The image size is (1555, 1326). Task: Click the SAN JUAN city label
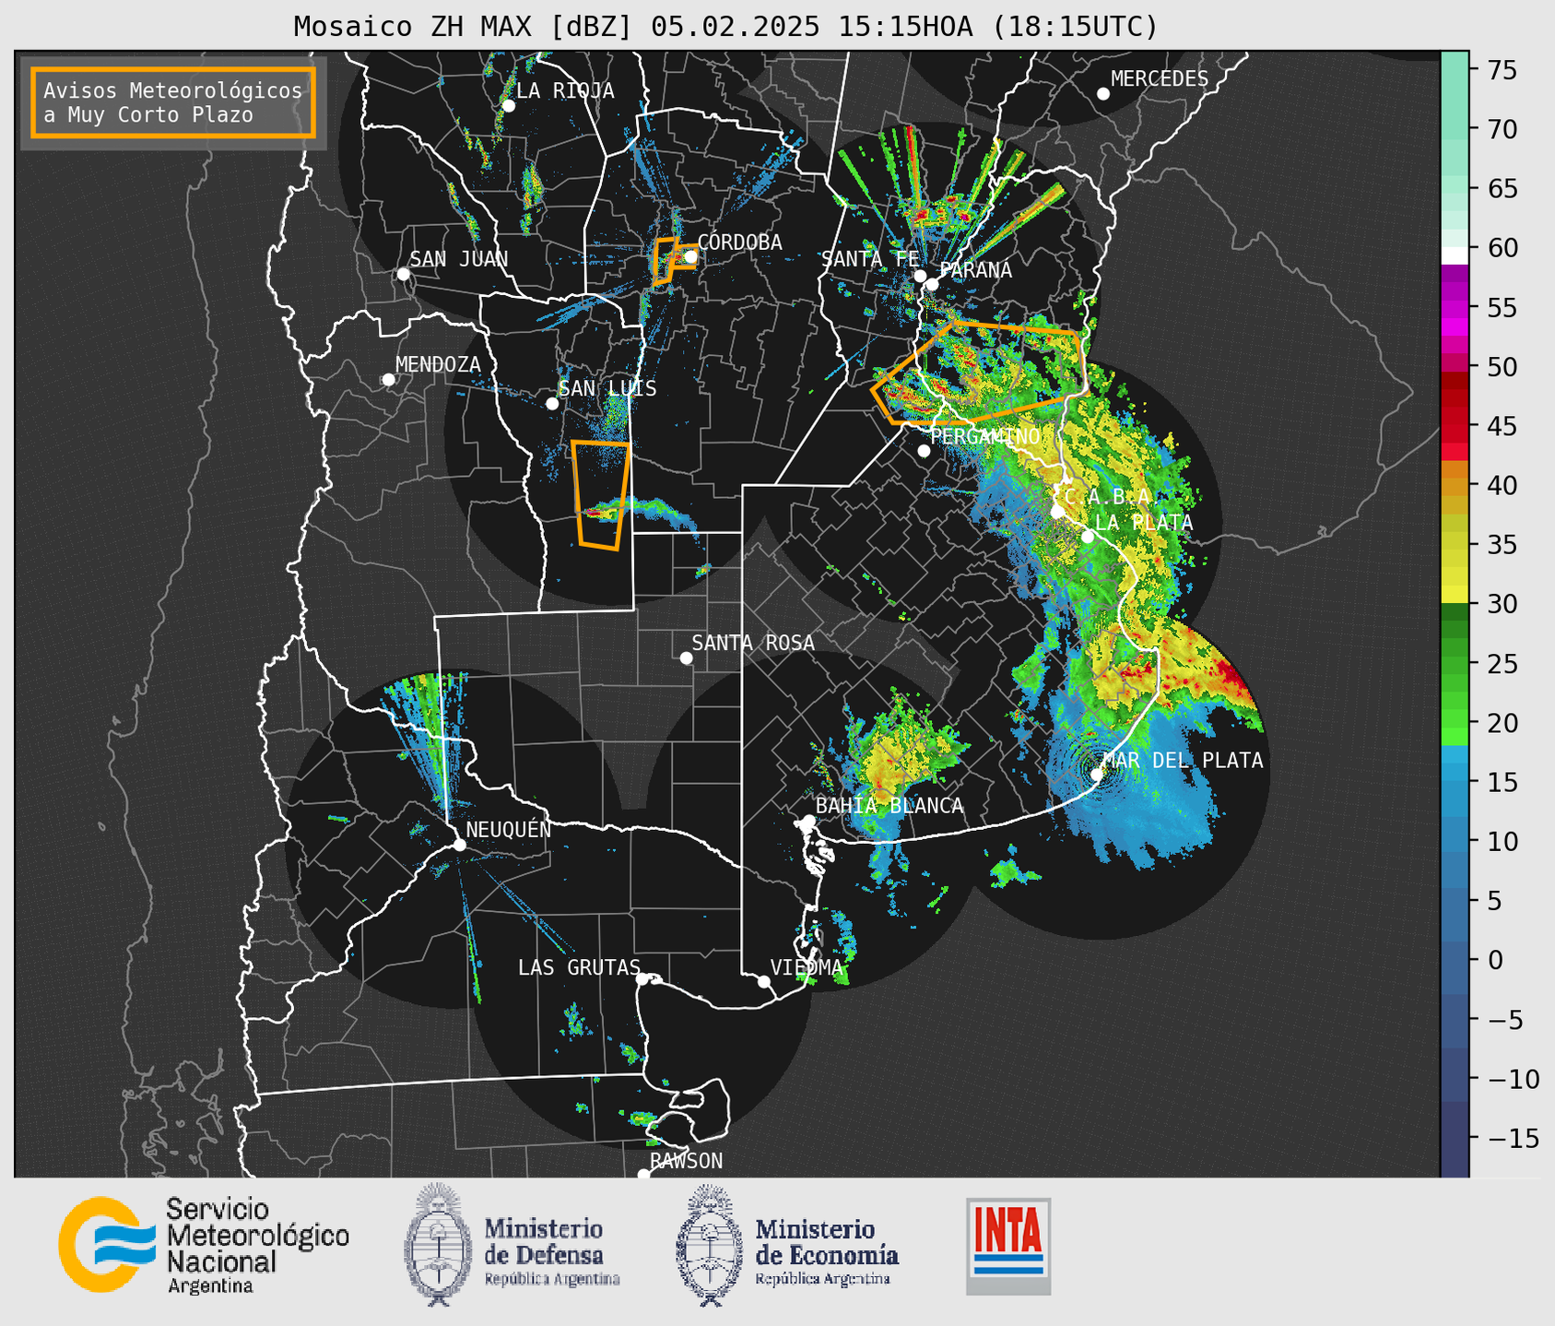(x=458, y=259)
